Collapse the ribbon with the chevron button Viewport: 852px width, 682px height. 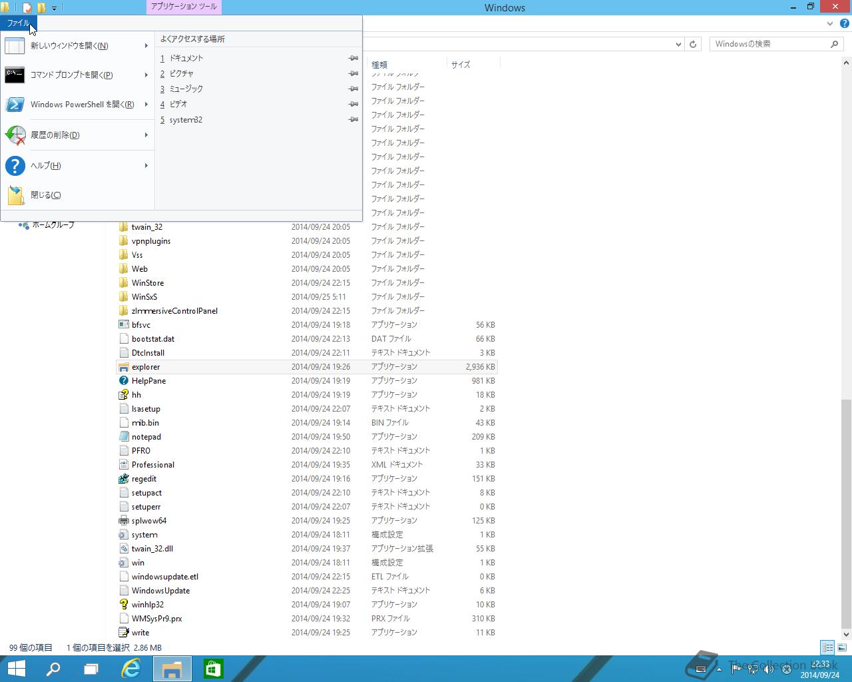[x=829, y=23]
